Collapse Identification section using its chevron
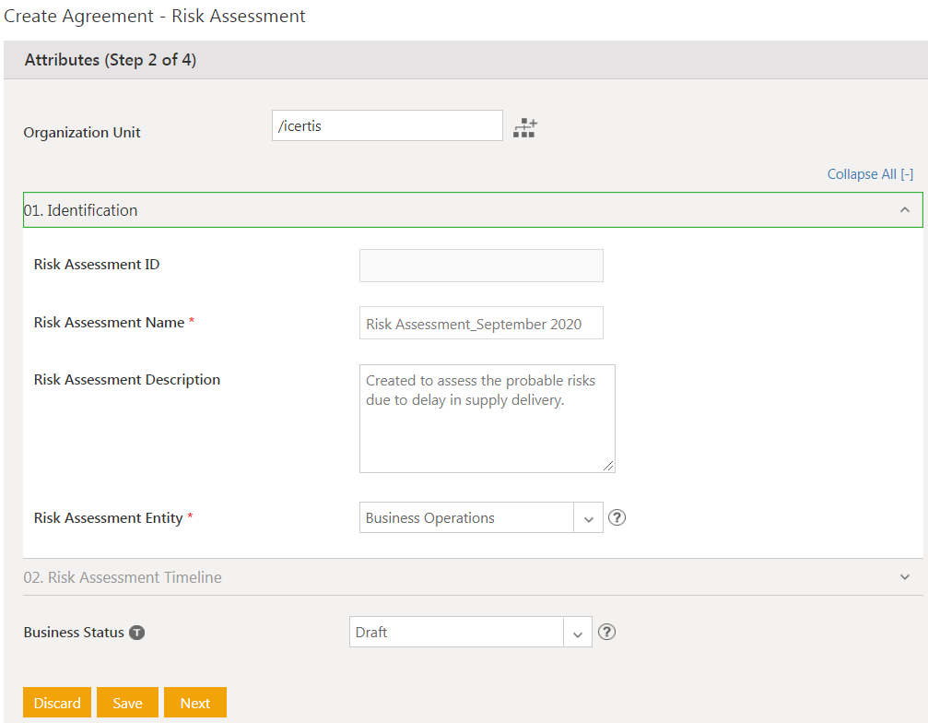928x723 pixels. pyautogui.click(x=905, y=210)
